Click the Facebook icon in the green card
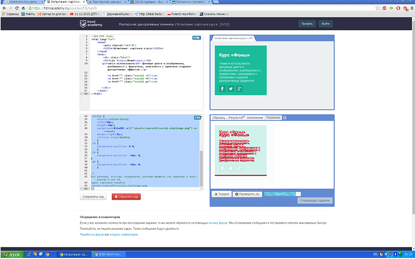 223,88
